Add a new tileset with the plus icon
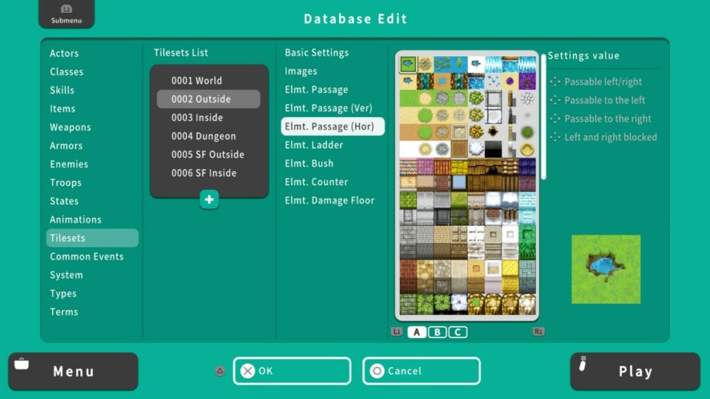 (x=209, y=199)
